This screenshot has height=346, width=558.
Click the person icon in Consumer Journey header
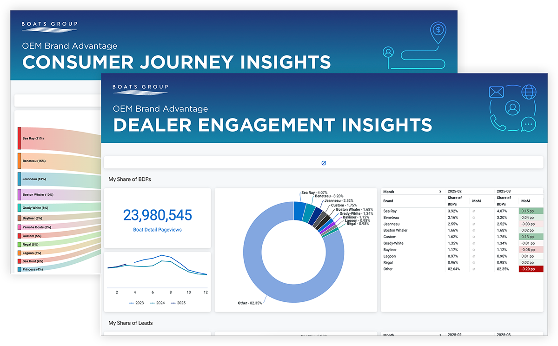coord(388,52)
